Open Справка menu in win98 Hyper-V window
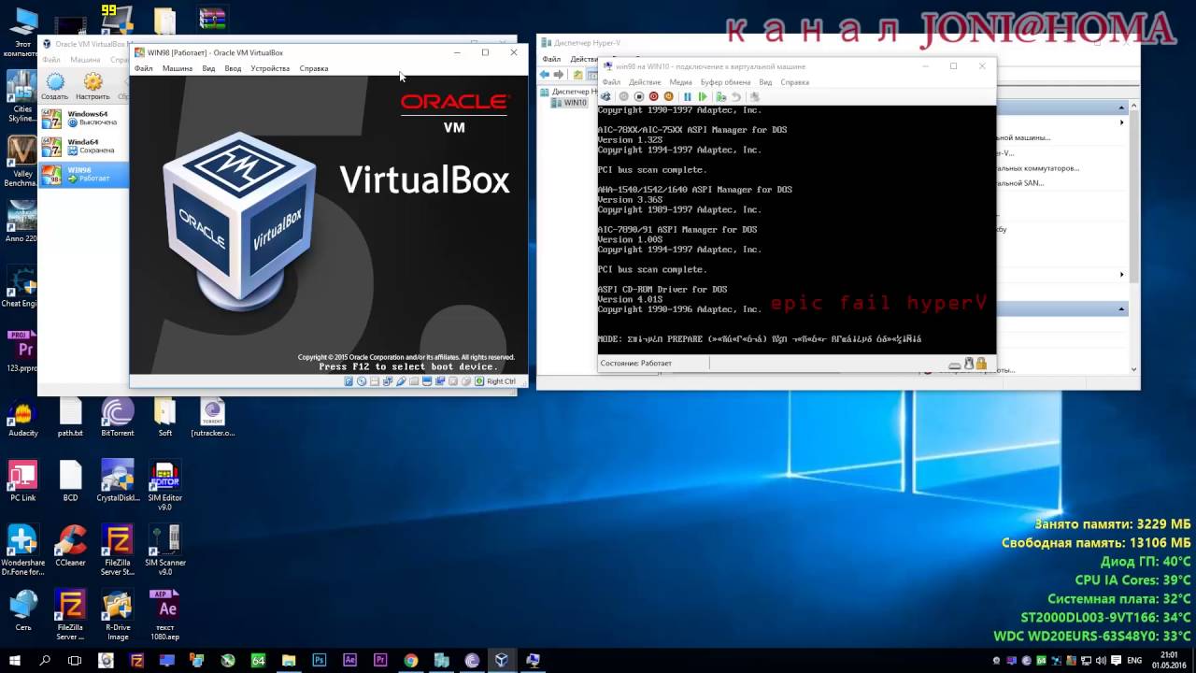This screenshot has height=673, width=1196. coord(795,82)
